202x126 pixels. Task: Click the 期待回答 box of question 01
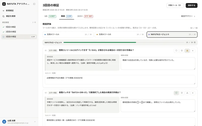[82, 62]
